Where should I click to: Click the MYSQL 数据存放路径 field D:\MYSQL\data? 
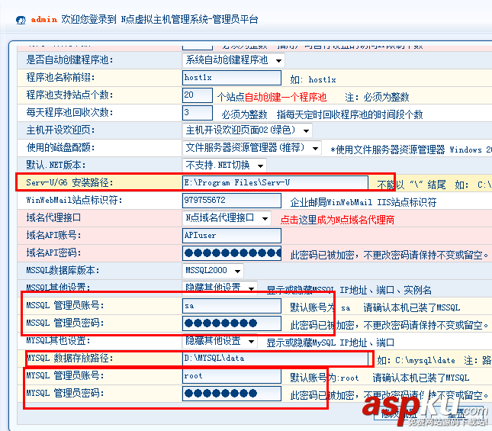click(275, 359)
